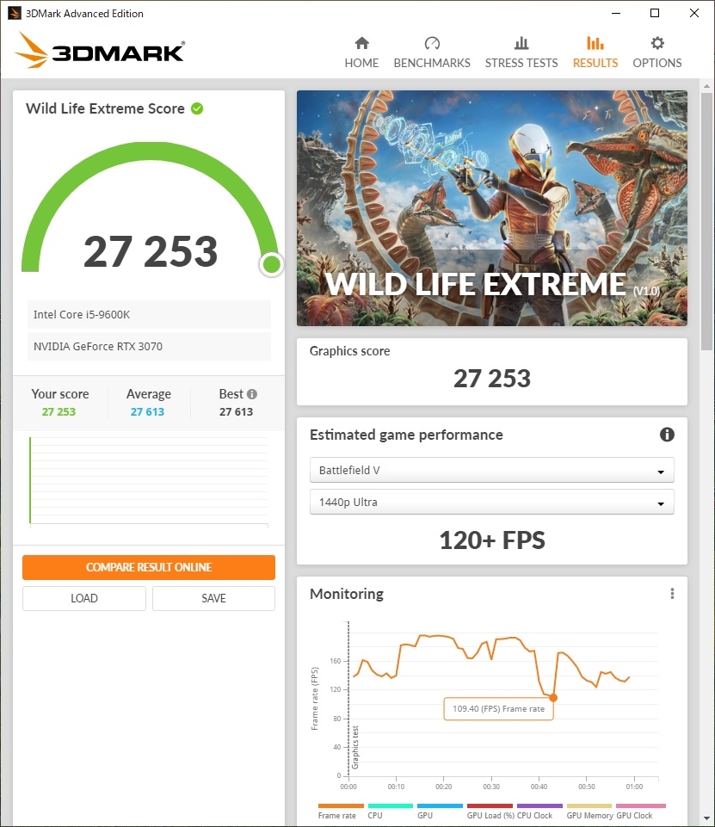
Task: Toggle CPU legend swatch
Action: point(391,805)
